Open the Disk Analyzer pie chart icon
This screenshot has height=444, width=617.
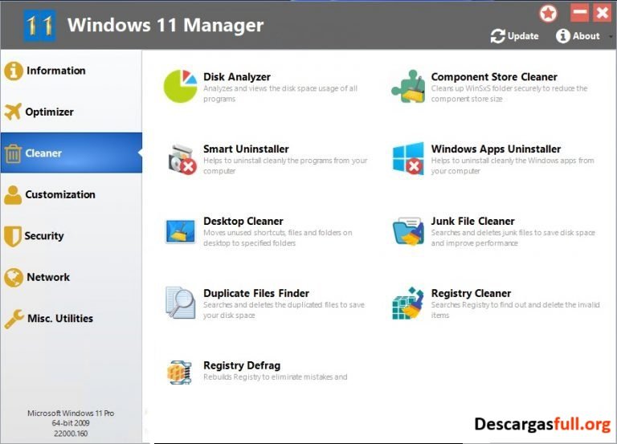tap(180, 86)
